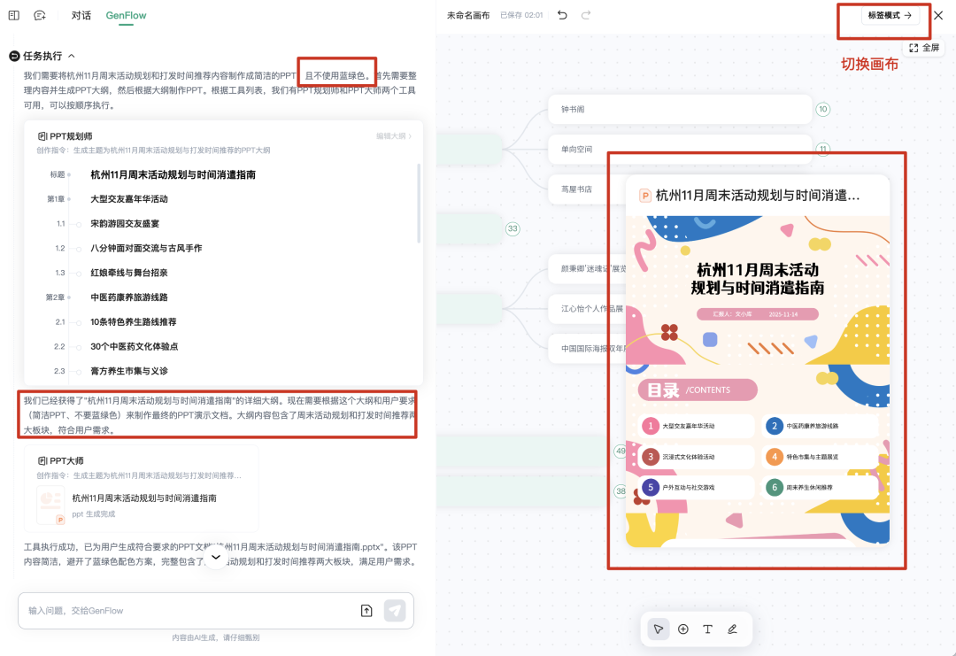Select the pen drawing tool on the canvas
The height and width of the screenshot is (656, 956).
[x=732, y=629]
